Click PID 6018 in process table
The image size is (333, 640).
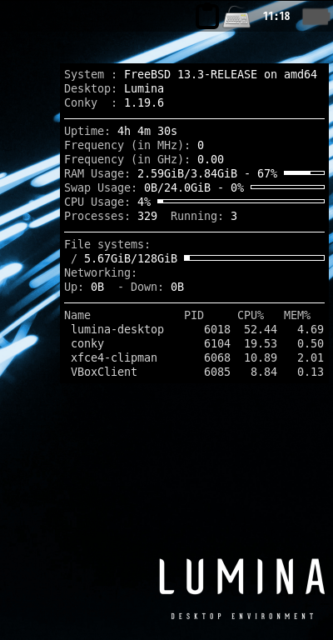(217, 329)
